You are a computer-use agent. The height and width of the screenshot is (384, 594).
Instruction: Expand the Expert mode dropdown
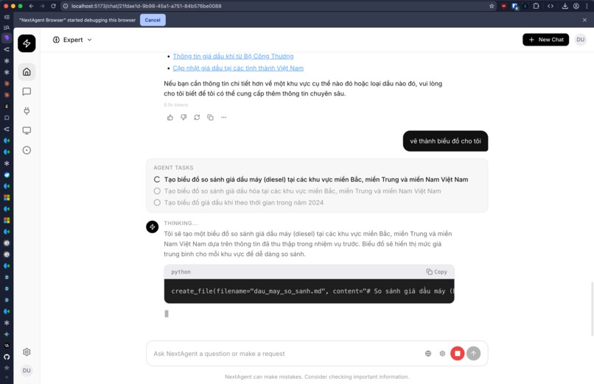[x=72, y=40]
